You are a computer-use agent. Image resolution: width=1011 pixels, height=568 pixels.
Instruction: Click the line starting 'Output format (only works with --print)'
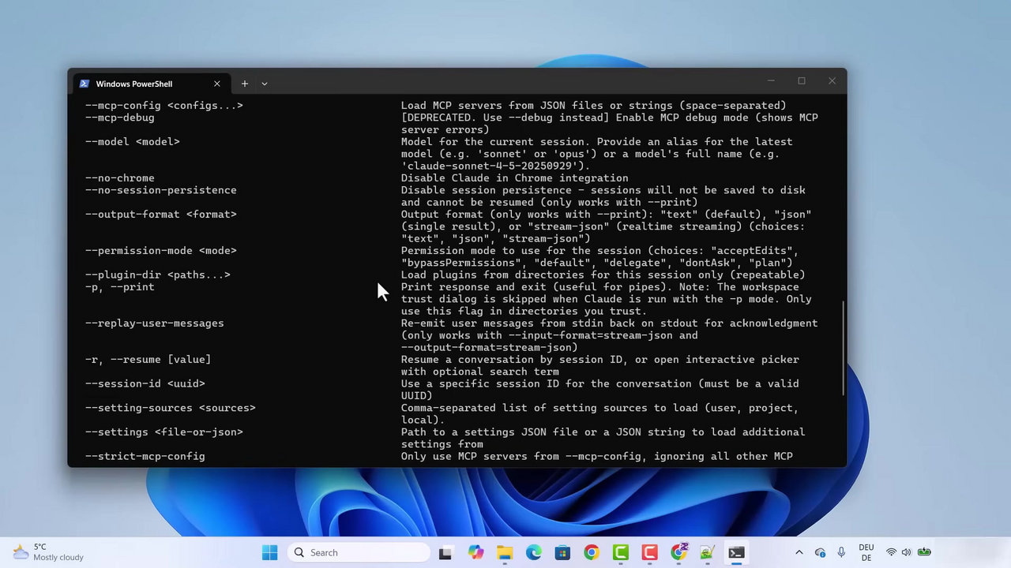(607, 215)
